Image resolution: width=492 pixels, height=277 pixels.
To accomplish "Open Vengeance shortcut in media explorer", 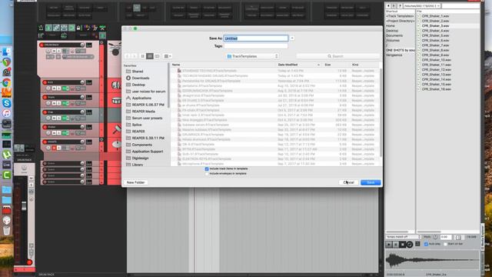I will (394, 55).
